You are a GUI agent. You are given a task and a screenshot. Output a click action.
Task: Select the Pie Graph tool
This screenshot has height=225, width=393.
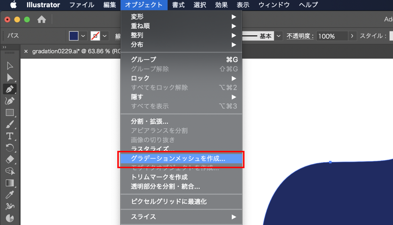[10, 218]
